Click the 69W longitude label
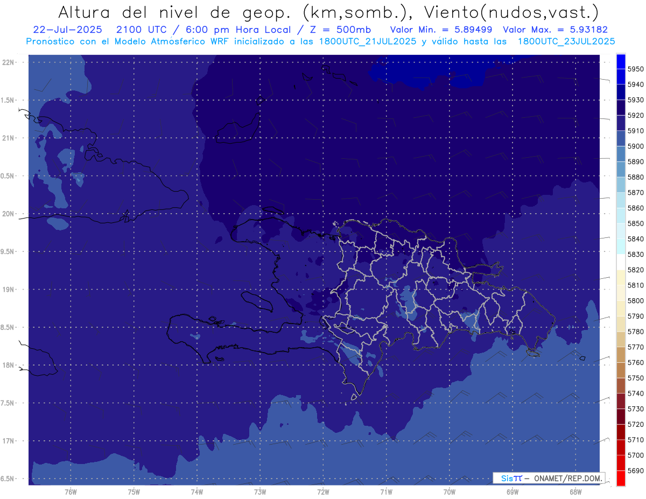This screenshot has height=499, width=646. click(x=512, y=491)
